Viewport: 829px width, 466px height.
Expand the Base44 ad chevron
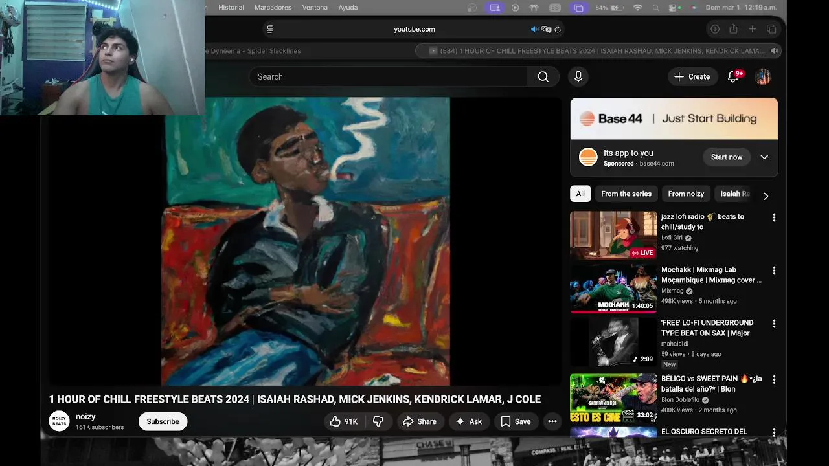(x=764, y=157)
